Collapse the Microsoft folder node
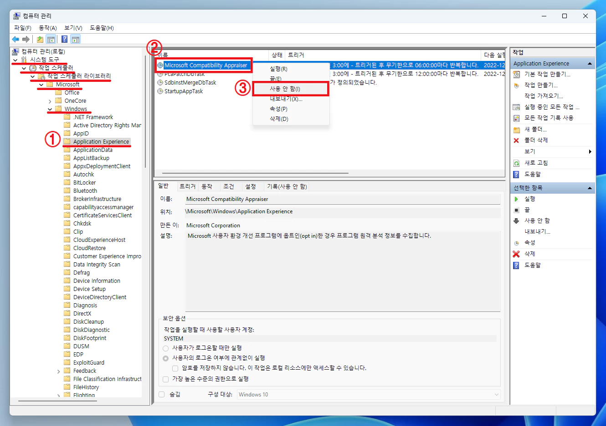Screen dimensions: 606x426 (41, 84)
